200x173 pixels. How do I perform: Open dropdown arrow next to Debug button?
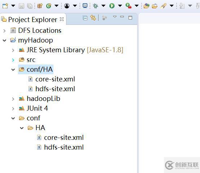click(x=103, y=6)
